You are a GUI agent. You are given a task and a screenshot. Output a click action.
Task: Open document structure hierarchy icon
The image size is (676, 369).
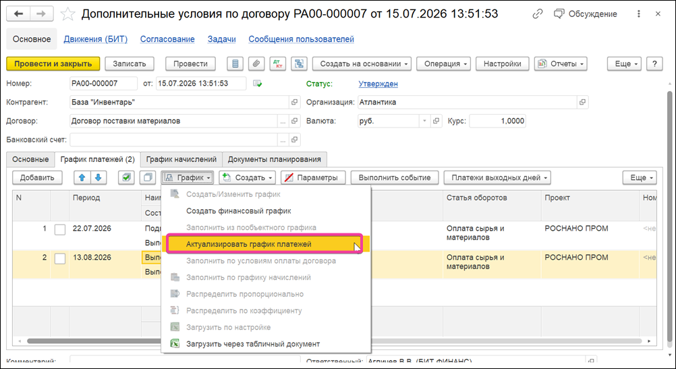299,64
